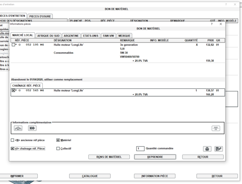
Task: Click the remark 'VW50400/50700'
Action: 130,57
